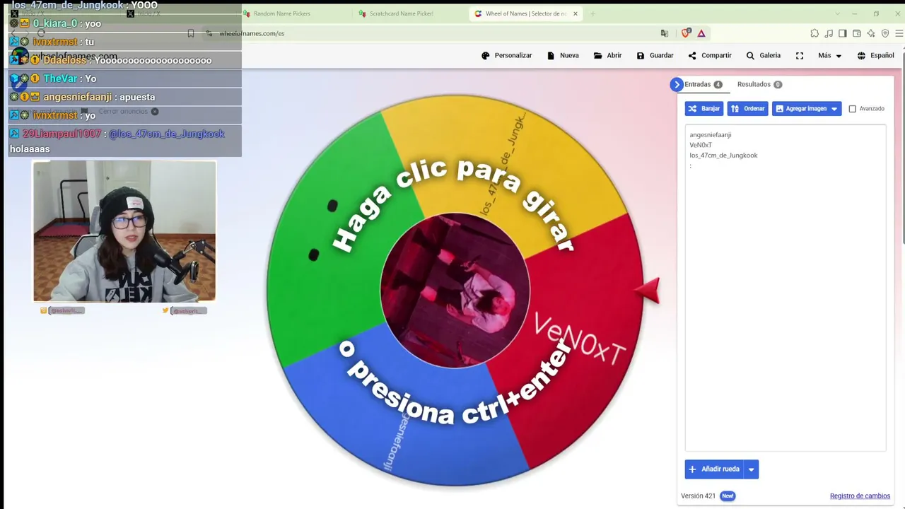Expand the Agregar imagen dropdown arrow
905x509 pixels.
point(834,109)
